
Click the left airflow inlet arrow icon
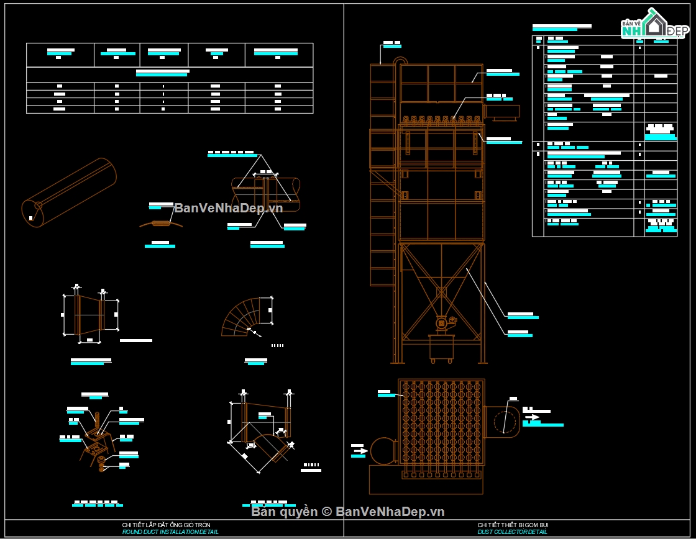click(x=360, y=451)
